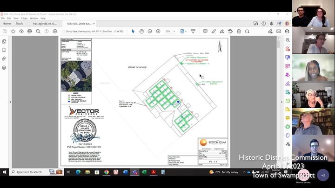Open Google Chrome from taskbar
Viewport: 335px width, 188px height.
(107, 172)
